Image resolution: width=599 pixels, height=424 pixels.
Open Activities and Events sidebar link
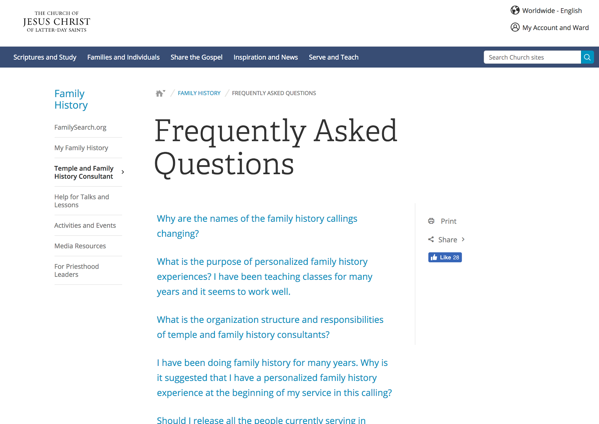point(85,225)
